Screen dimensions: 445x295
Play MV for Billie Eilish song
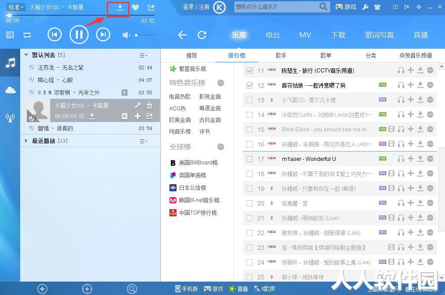(x=391, y=129)
